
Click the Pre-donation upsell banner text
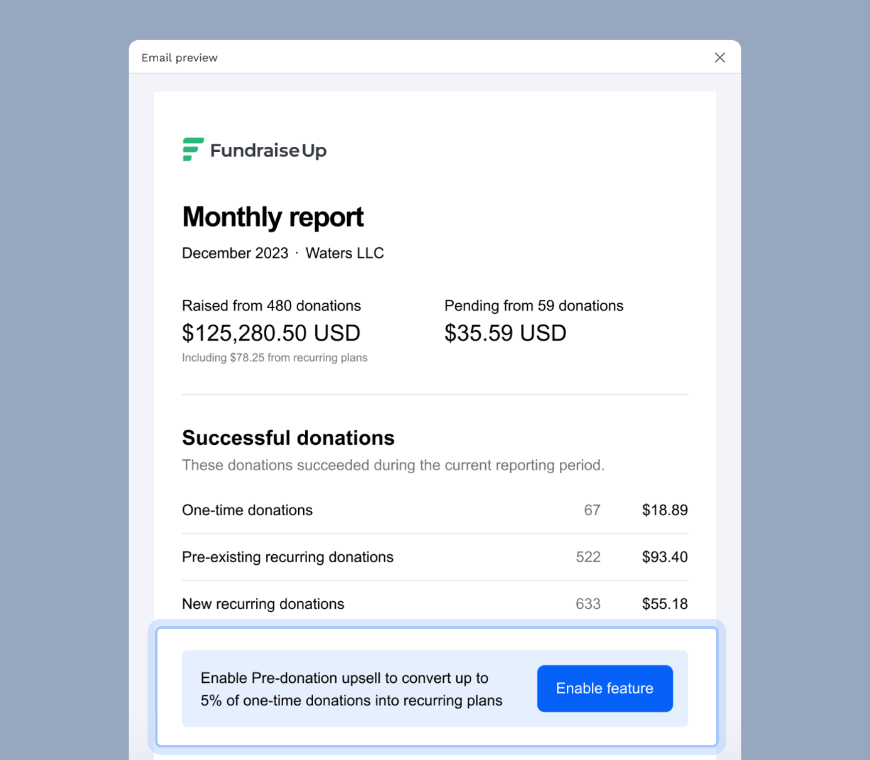352,689
